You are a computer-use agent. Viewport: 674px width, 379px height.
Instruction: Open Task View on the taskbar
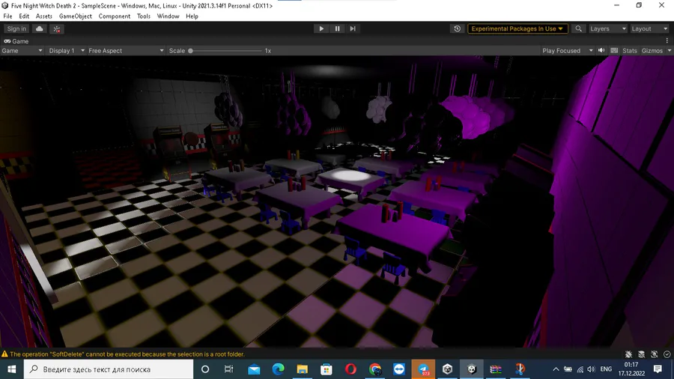coord(228,369)
